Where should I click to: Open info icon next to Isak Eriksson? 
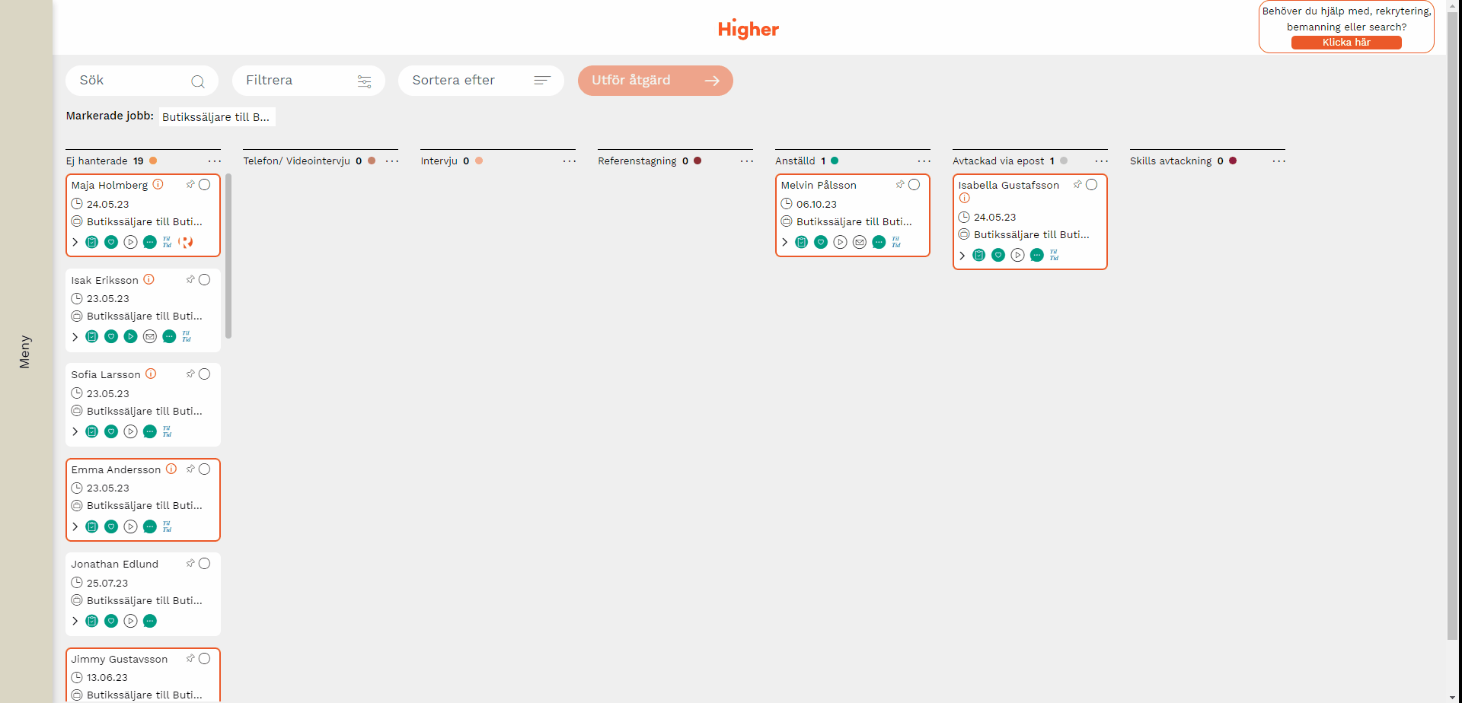pos(149,280)
